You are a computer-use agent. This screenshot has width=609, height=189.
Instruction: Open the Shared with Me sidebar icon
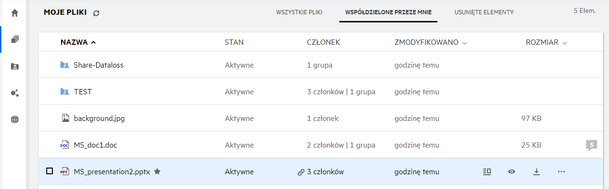[x=14, y=66]
